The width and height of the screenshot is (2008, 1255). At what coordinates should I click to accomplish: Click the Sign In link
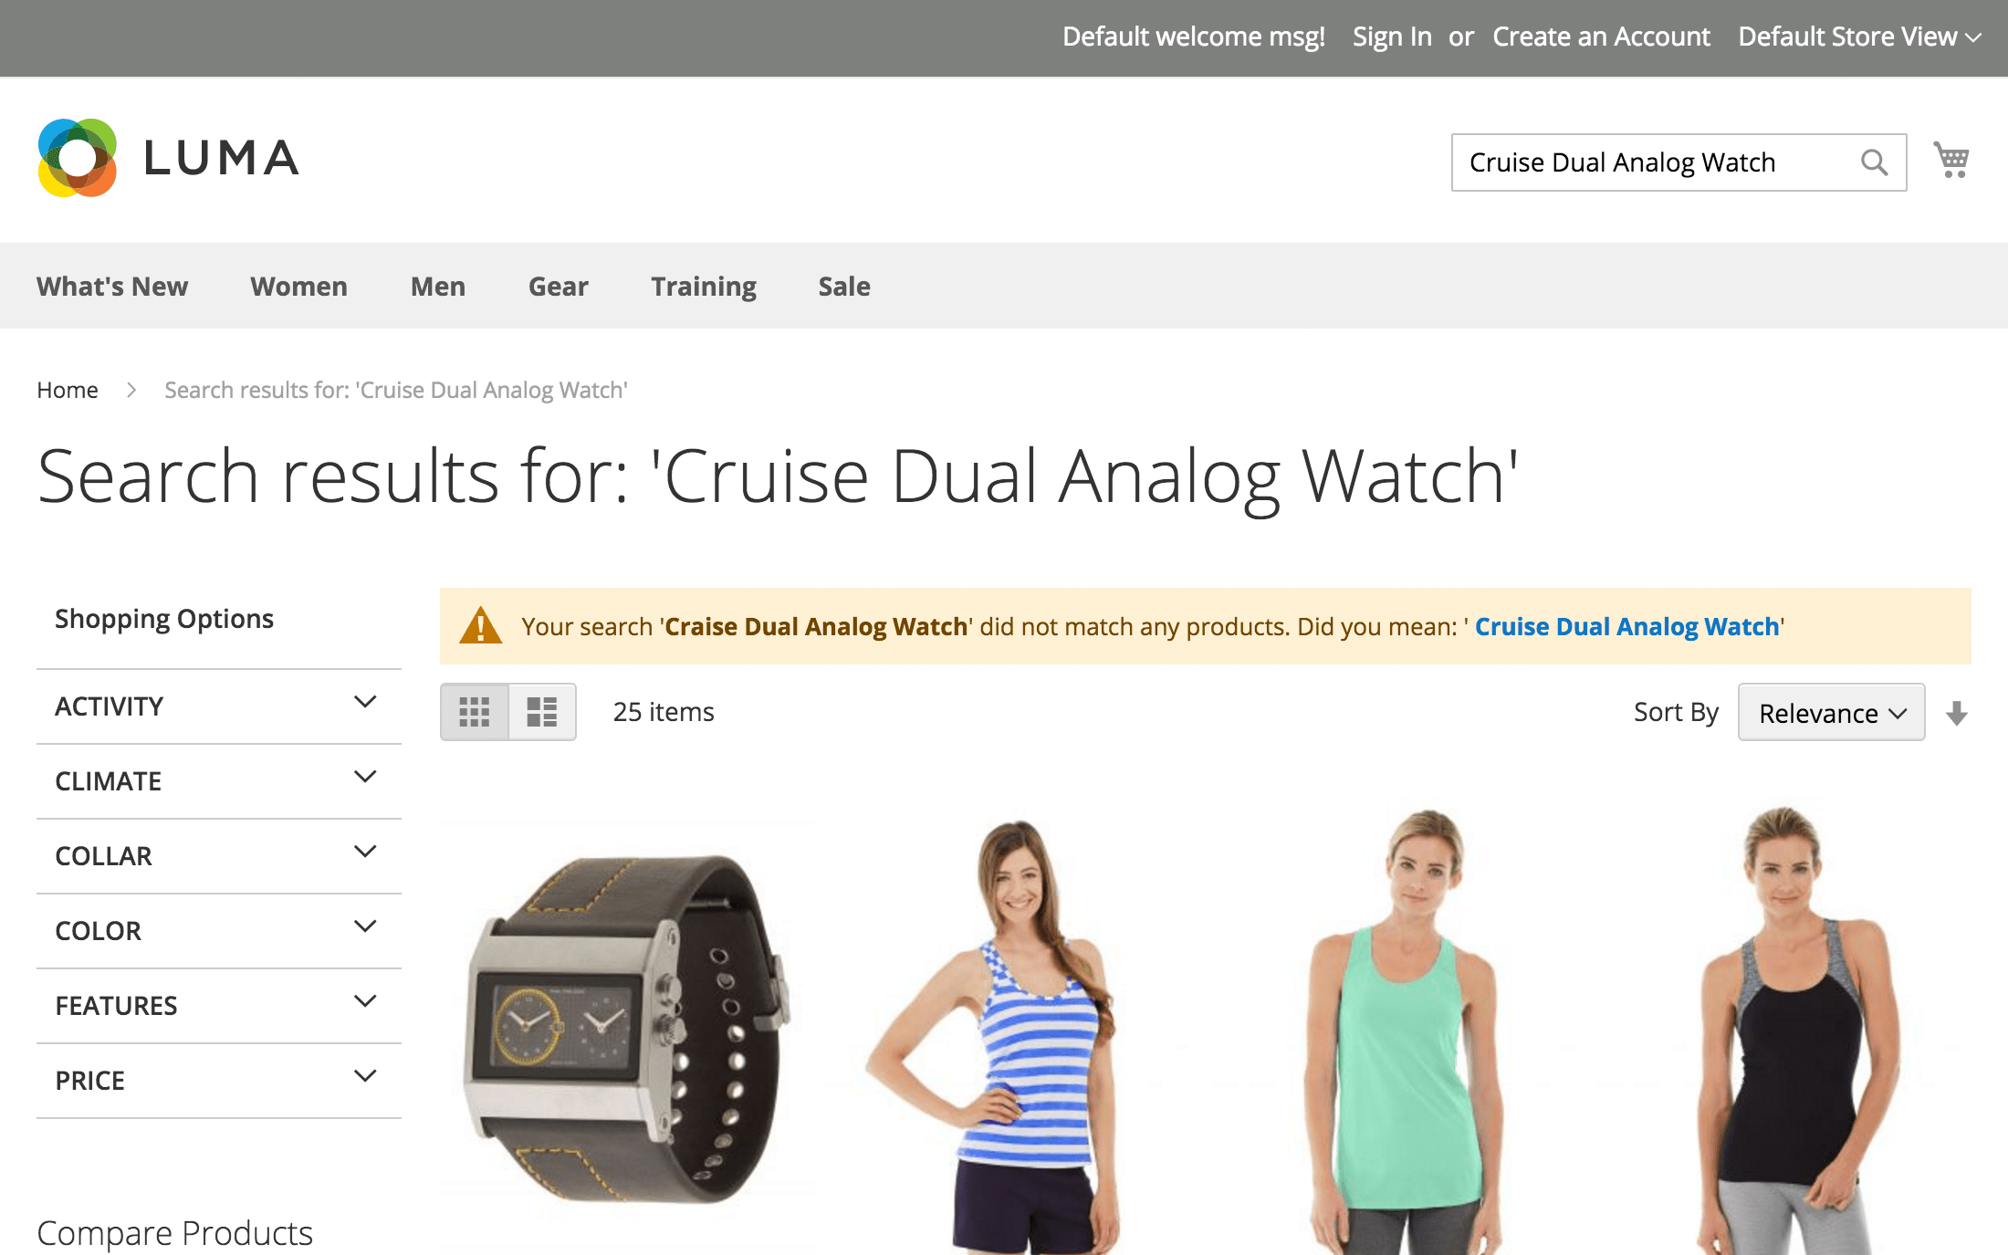pyautogui.click(x=1392, y=37)
